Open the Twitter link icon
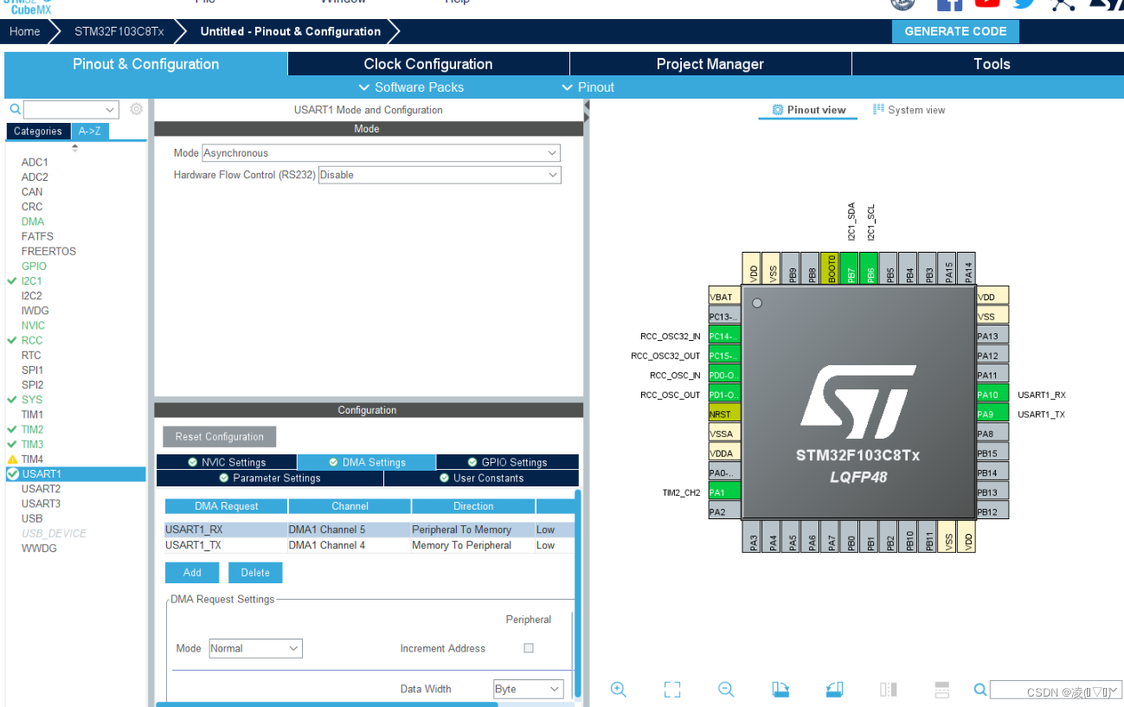This screenshot has height=707, width=1124. (x=1024, y=3)
